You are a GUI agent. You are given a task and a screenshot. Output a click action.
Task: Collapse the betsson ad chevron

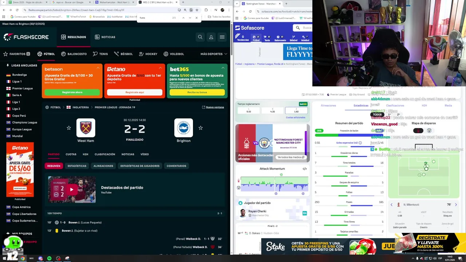(x=98, y=68)
